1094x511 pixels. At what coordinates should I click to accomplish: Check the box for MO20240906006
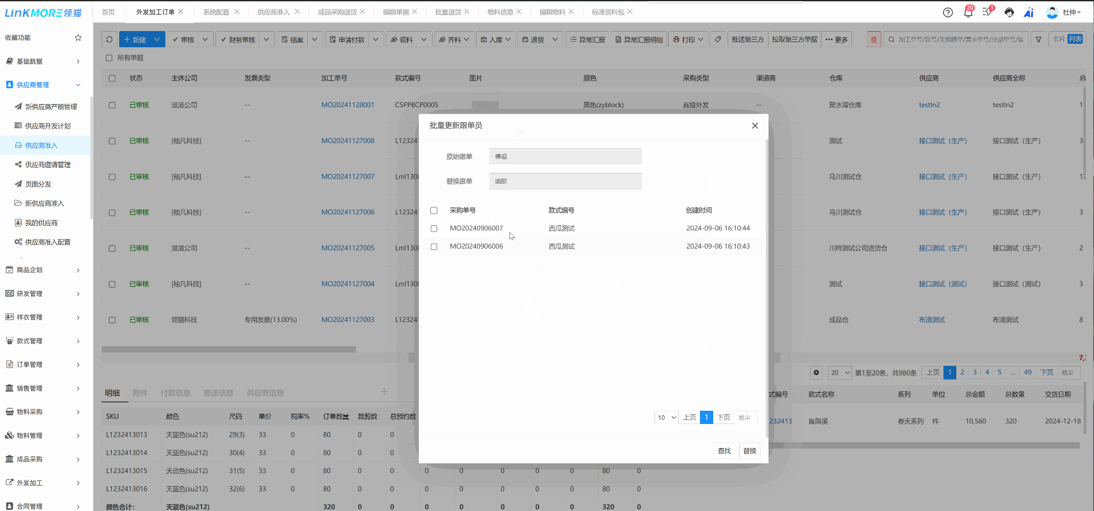coord(434,247)
